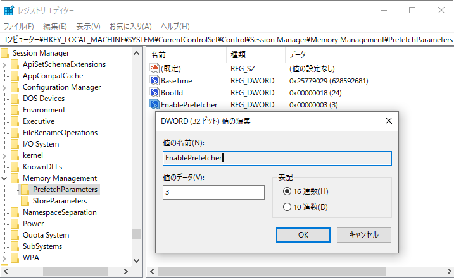Choose the 16 進数(H) hexadecimal radio button
454x278 pixels.
[x=287, y=191]
